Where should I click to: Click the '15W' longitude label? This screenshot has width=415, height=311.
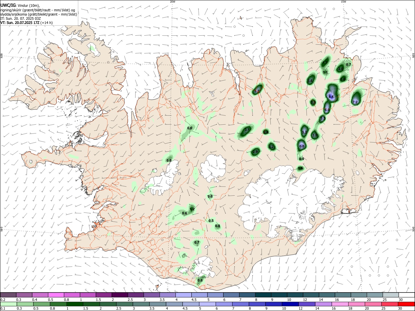coord(343,2)
